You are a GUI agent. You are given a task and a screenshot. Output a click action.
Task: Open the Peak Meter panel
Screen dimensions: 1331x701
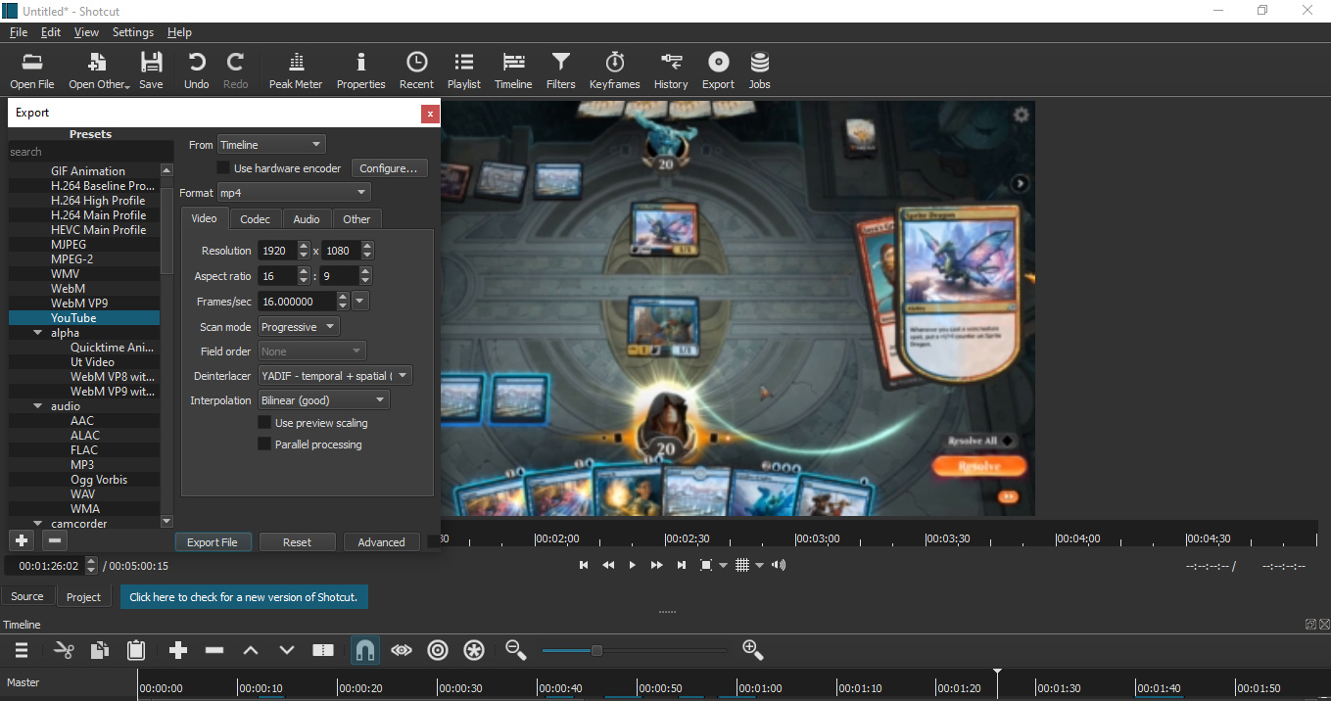(296, 70)
